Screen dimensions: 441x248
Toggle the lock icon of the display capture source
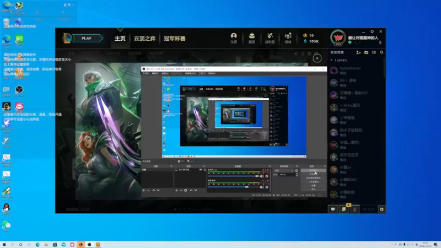(x=205, y=170)
